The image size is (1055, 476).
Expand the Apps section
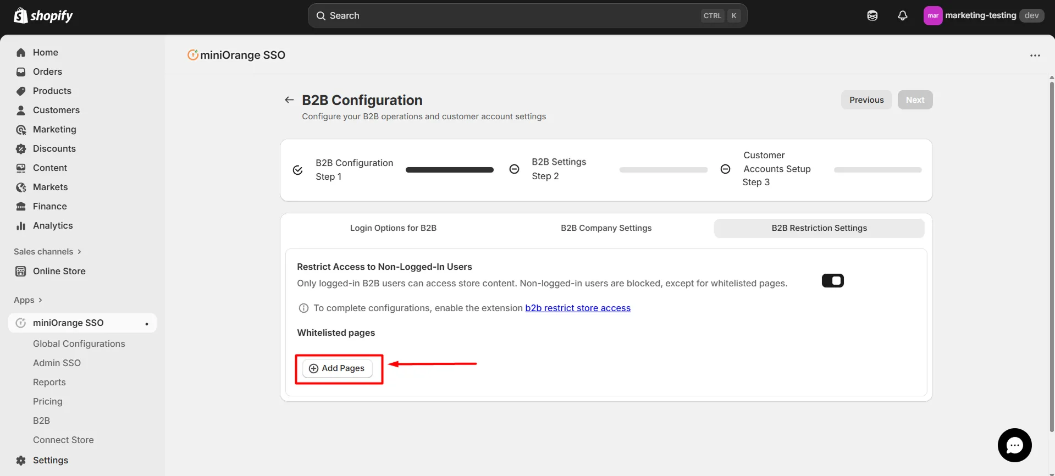coord(28,300)
